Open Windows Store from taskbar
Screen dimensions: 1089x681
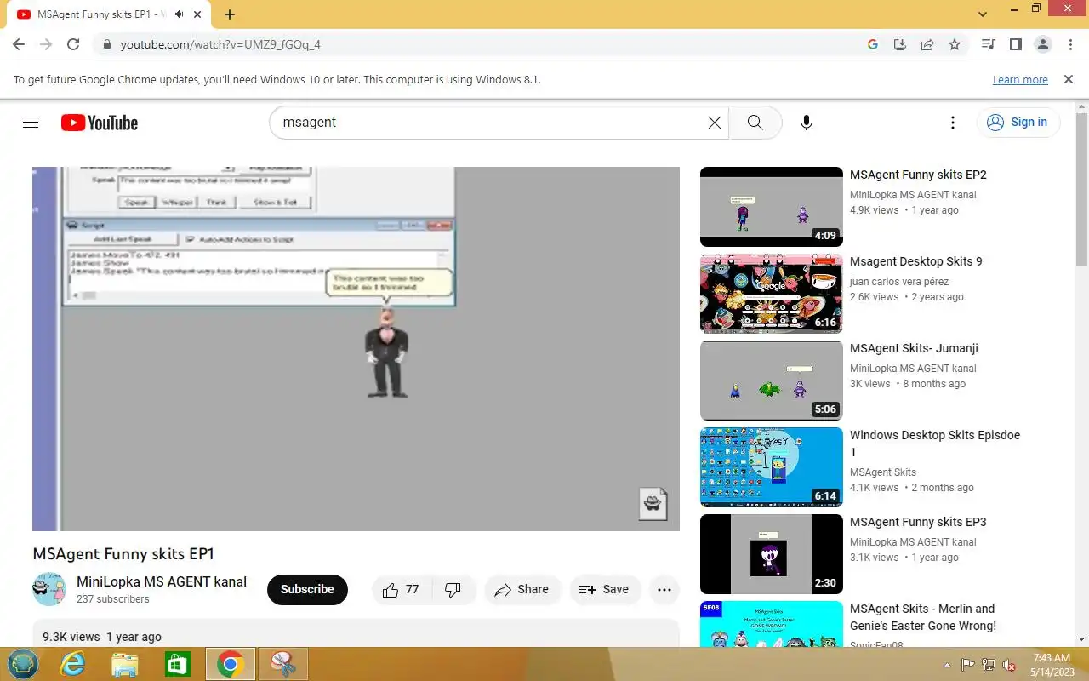tap(178, 664)
